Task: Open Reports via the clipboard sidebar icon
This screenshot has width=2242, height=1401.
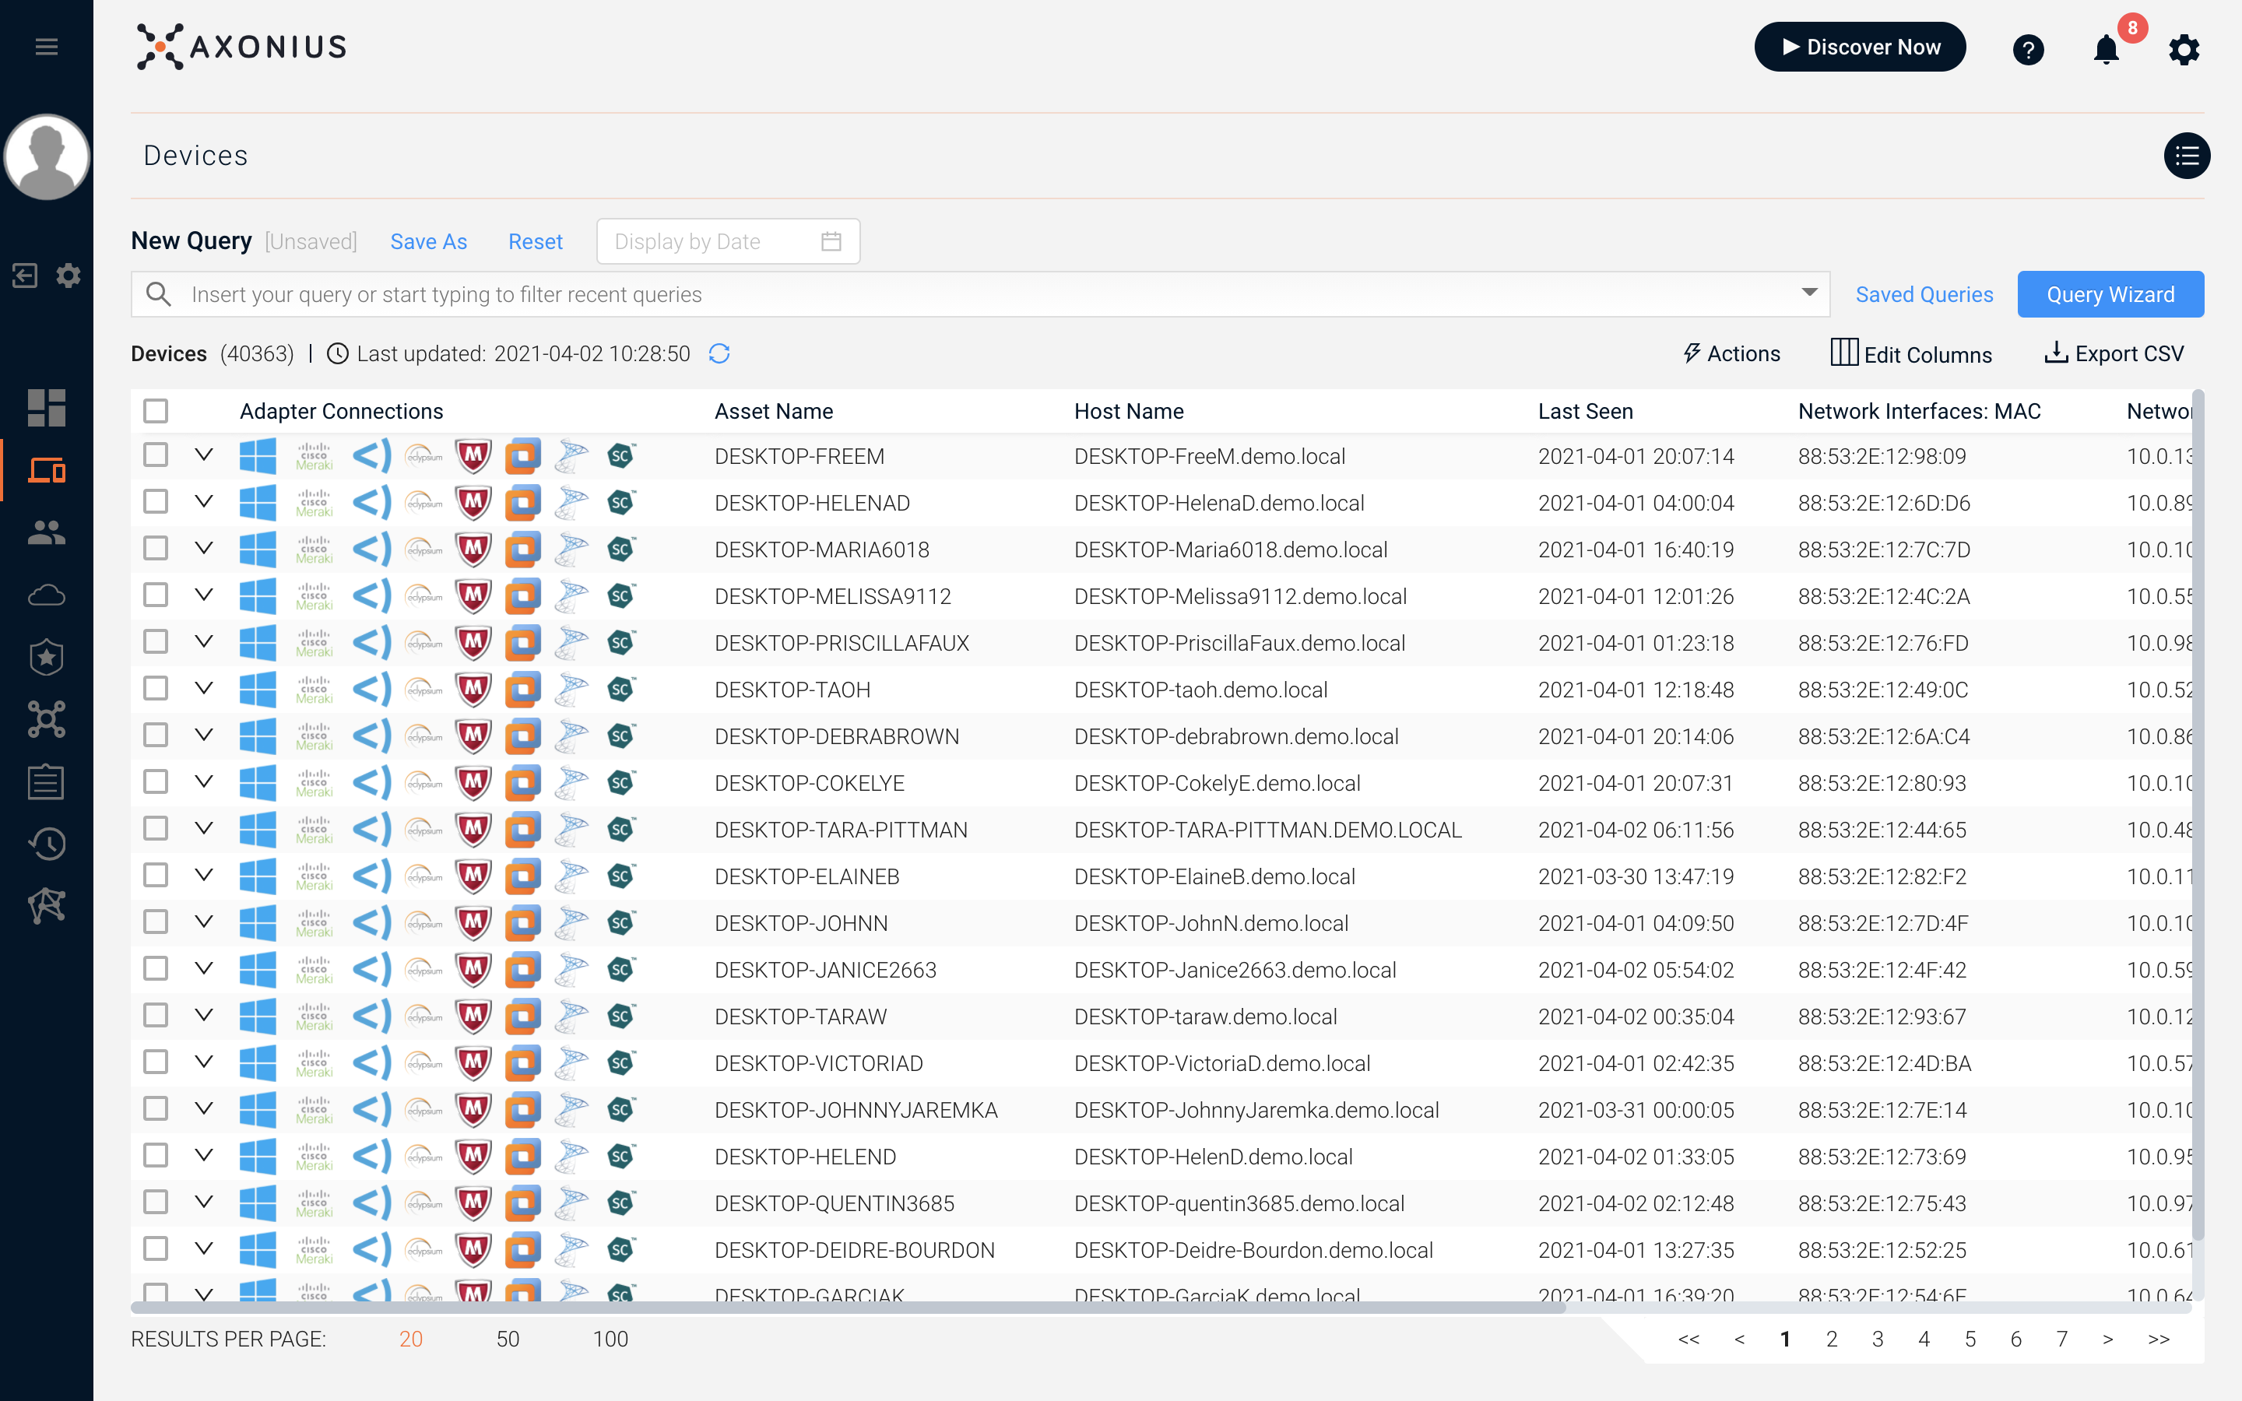Action: pyautogui.click(x=47, y=781)
